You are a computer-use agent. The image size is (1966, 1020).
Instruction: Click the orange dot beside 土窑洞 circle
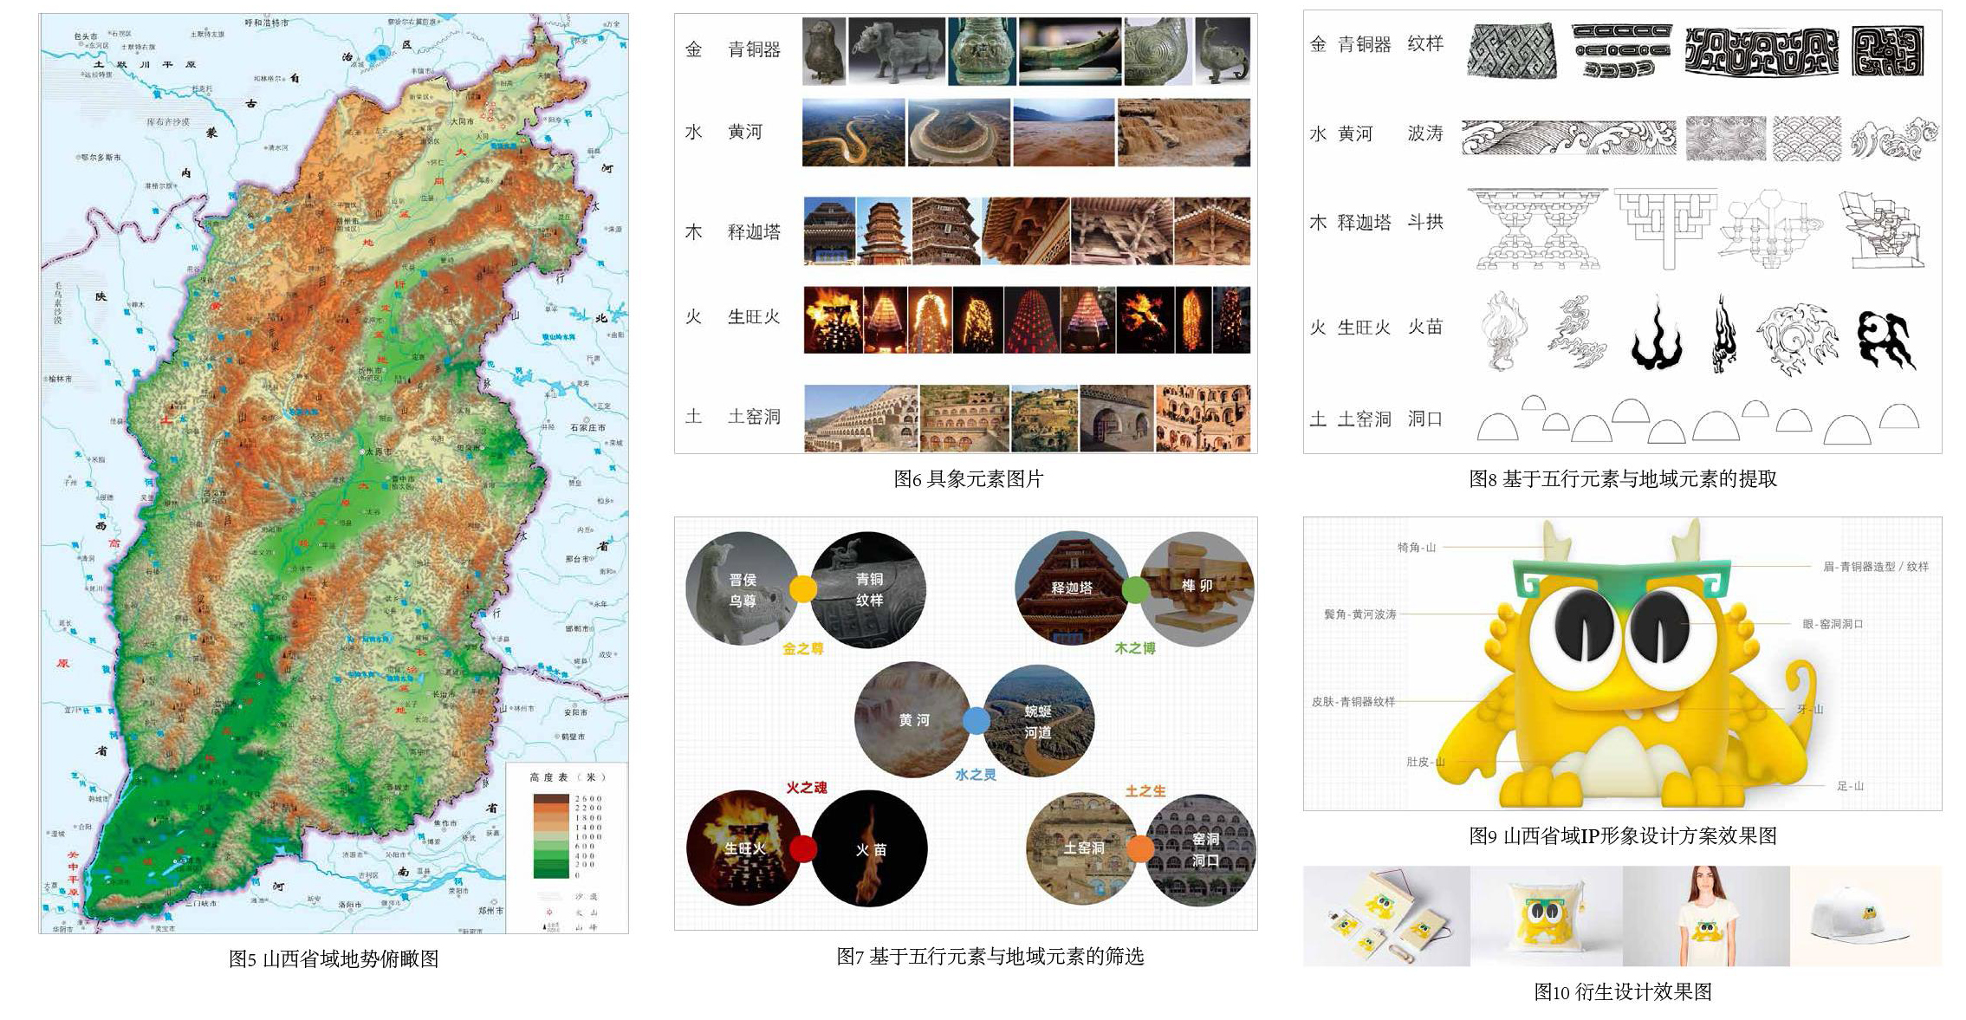coord(1140,848)
